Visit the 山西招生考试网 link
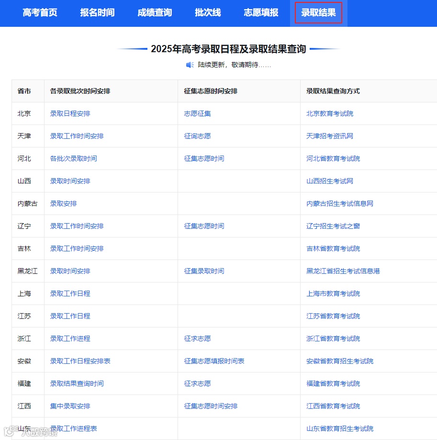The image size is (437, 440). (330, 181)
